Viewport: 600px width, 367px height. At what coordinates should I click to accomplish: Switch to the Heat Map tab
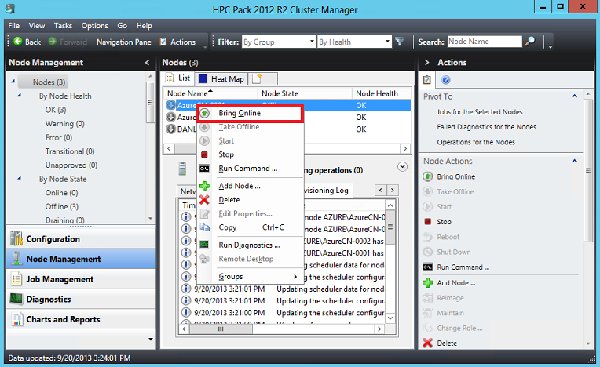(x=221, y=78)
